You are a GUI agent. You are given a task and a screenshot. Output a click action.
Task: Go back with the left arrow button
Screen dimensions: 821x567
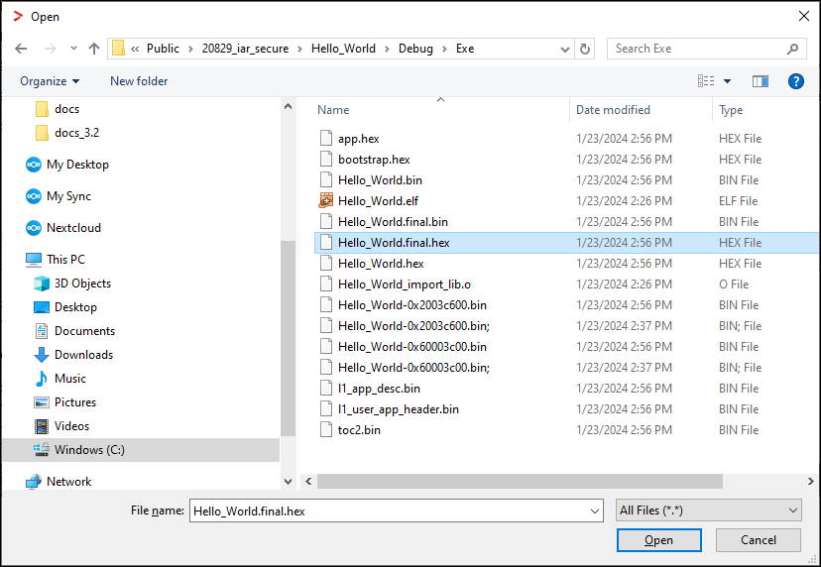pos(21,49)
